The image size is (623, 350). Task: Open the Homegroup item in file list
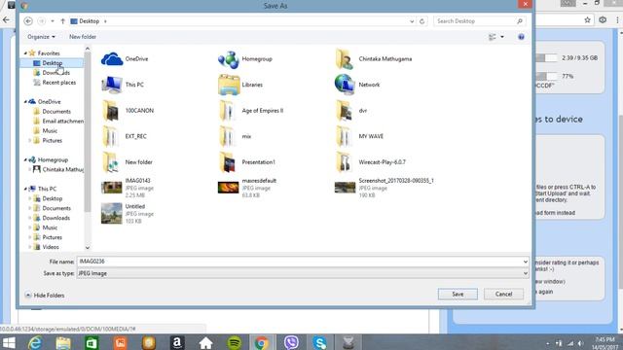pyautogui.click(x=245, y=59)
